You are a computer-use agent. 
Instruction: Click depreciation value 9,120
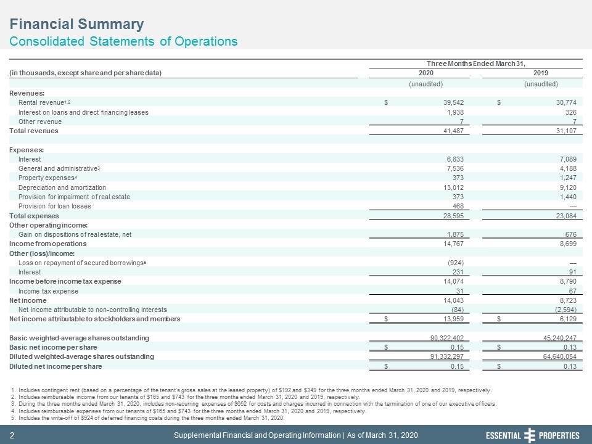click(568, 187)
